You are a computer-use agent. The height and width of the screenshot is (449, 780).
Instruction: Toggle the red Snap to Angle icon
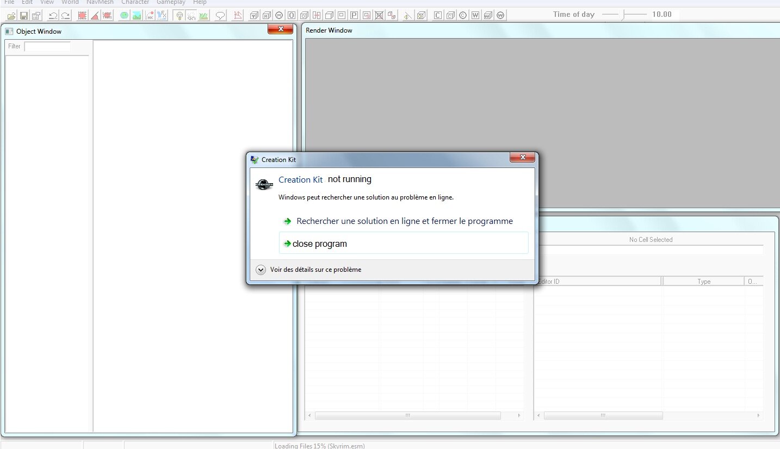(95, 15)
